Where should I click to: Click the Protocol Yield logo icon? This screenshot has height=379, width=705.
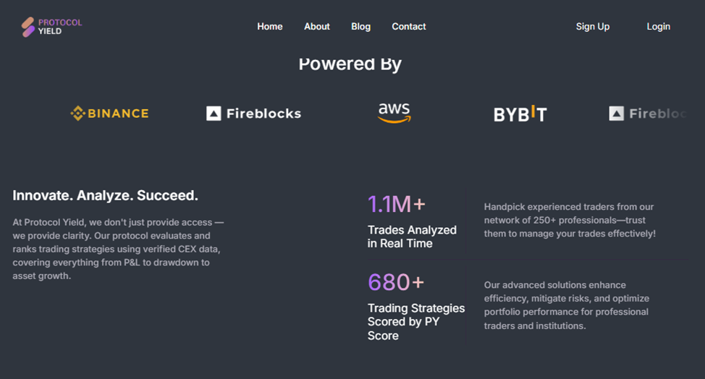pyautogui.click(x=28, y=27)
